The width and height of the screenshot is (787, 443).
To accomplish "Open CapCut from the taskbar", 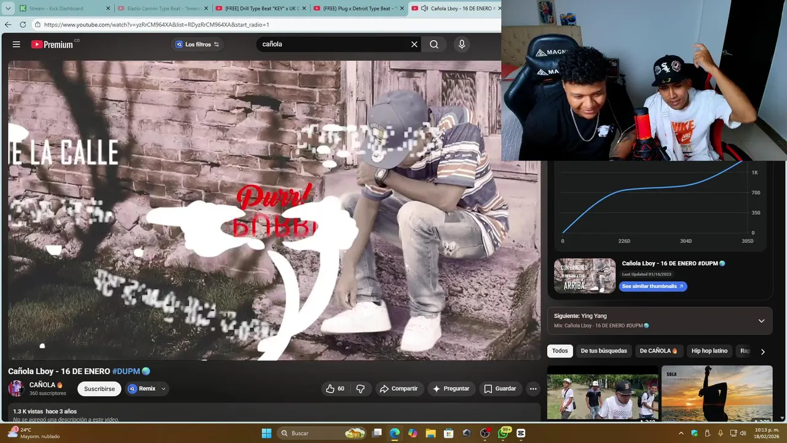I will 521,433.
